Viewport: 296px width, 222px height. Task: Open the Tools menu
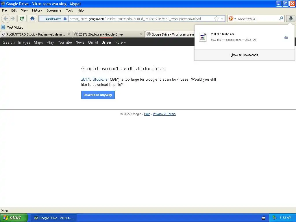tap(69, 10)
